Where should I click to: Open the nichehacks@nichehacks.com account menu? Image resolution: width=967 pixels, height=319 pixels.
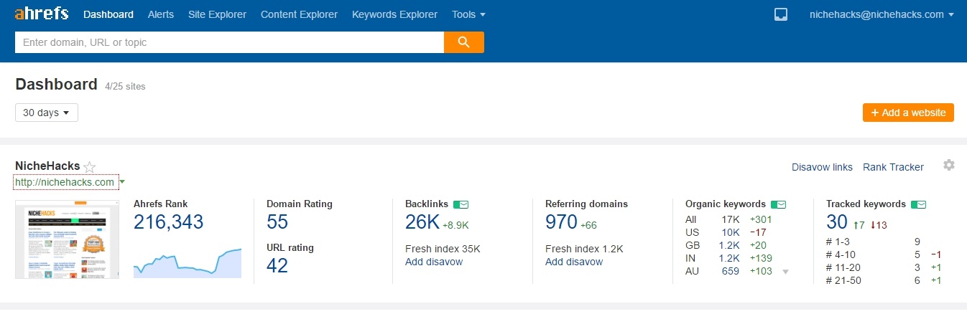click(882, 14)
